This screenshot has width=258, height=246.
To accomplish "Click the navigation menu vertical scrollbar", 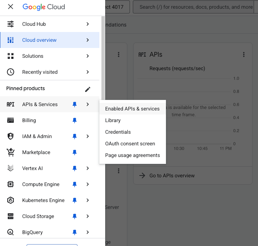I will click(103, 58).
